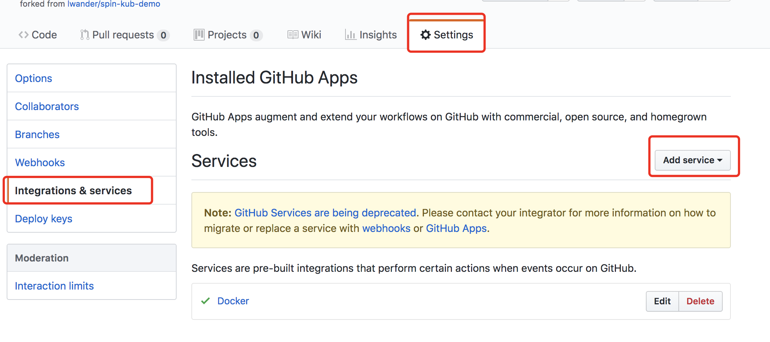
Task: Delete the Docker service
Action: 700,301
